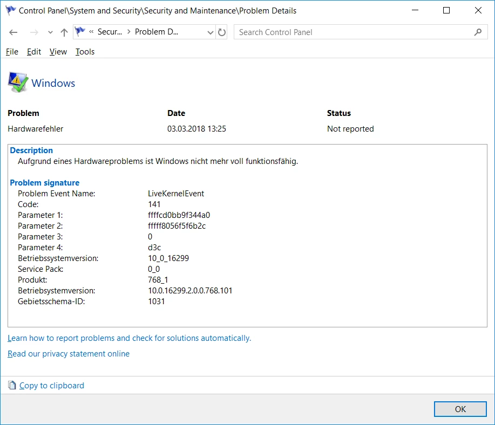
Task: Click the Windows heading text
Action: click(x=53, y=83)
